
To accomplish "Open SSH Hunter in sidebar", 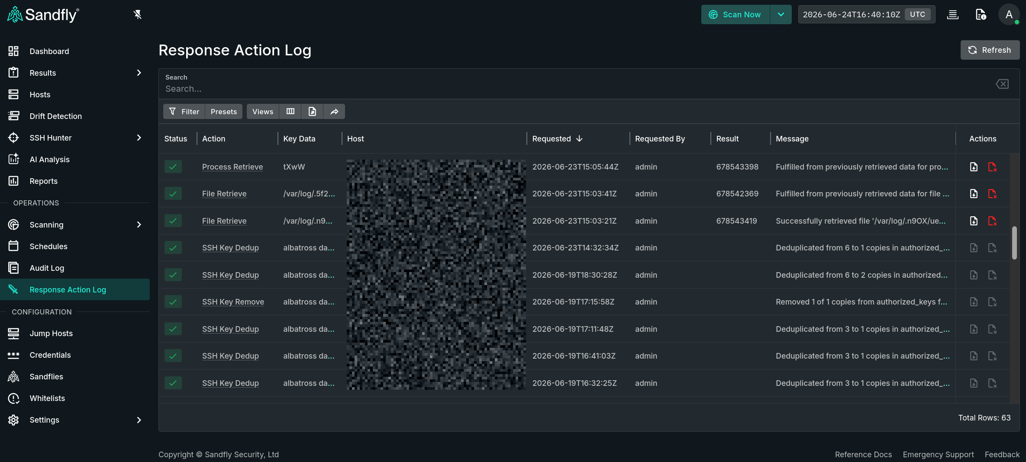I will 51,138.
